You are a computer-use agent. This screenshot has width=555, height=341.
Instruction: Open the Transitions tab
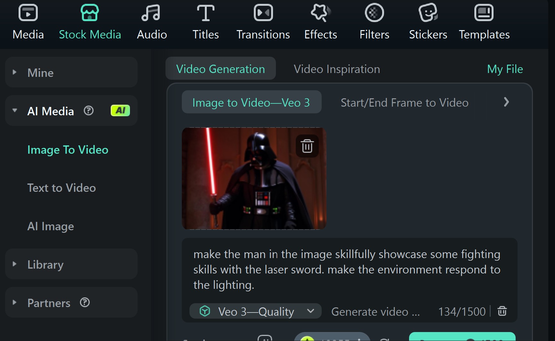tap(263, 22)
